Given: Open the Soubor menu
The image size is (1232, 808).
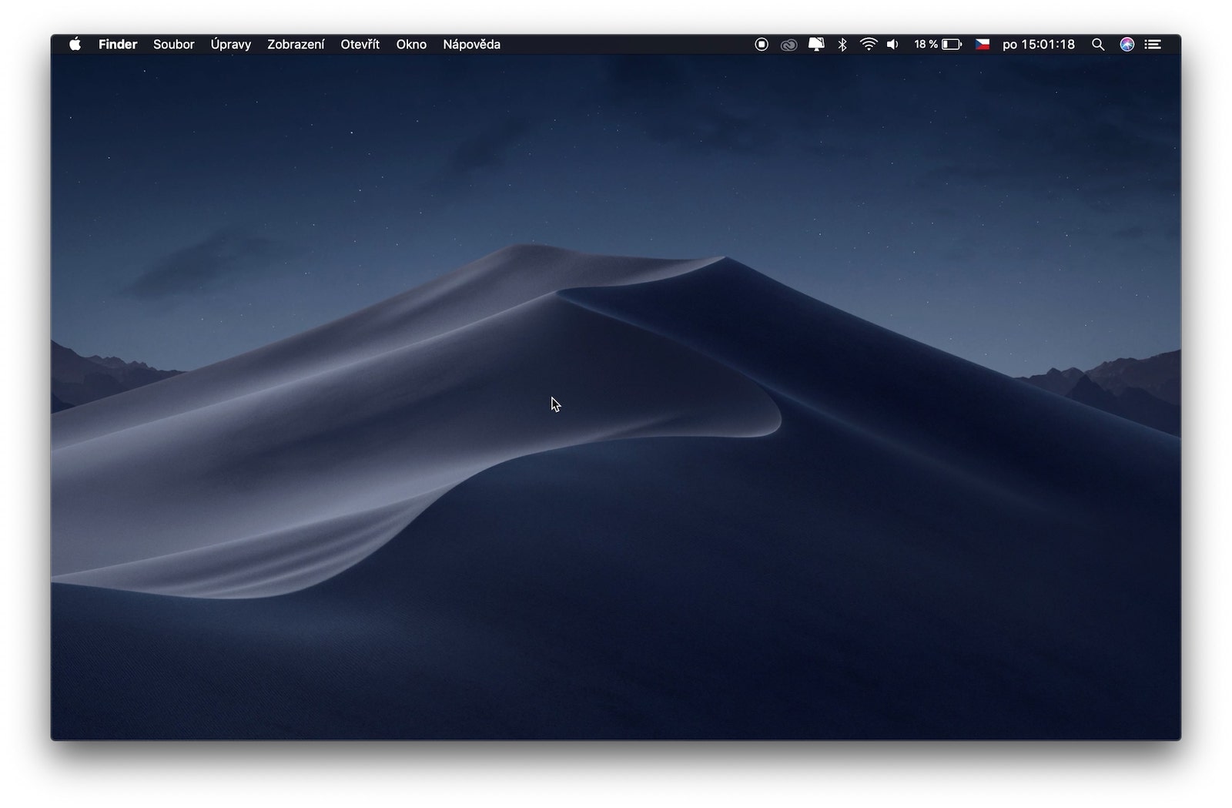Looking at the screenshot, I should pos(173,45).
